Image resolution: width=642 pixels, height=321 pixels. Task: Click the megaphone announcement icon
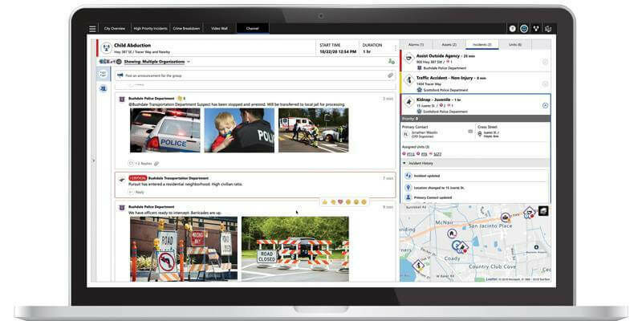coord(120,75)
